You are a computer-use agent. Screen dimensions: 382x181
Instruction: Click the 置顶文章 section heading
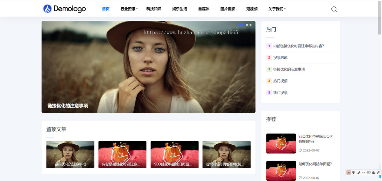point(56,129)
